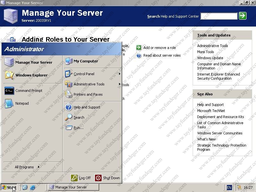Click the Search magnifier icon

pyautogui.click(x=68, y=117)
